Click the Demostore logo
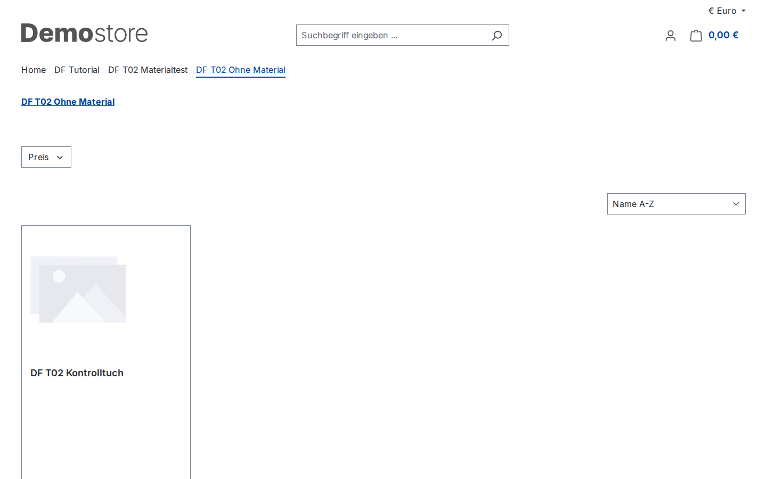 coord(84,33)
